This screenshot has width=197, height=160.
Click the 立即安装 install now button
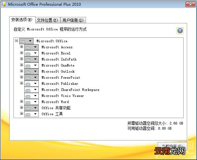172,146
